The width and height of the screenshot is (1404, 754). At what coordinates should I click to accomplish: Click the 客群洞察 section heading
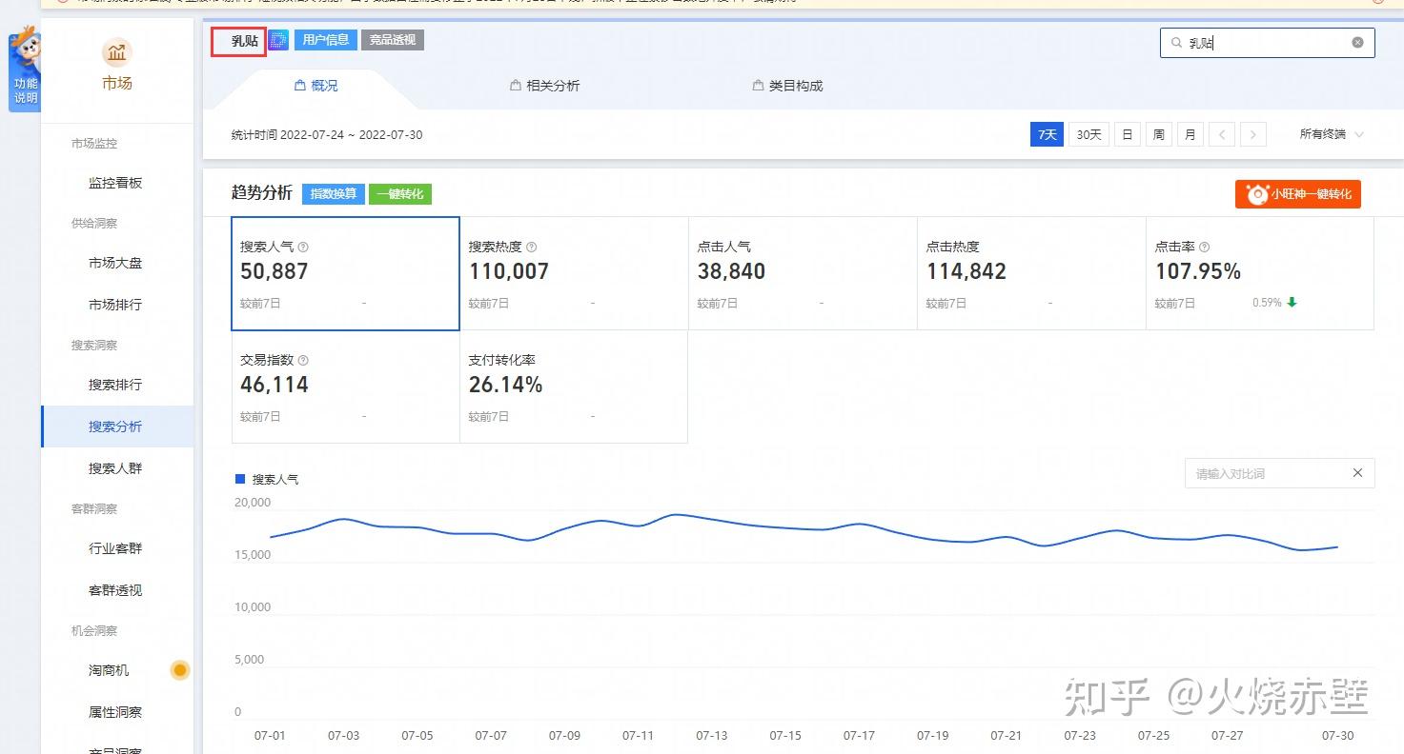pos(94,509)
